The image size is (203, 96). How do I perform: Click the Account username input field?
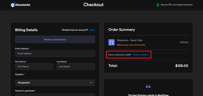click(x=55, y=95)
